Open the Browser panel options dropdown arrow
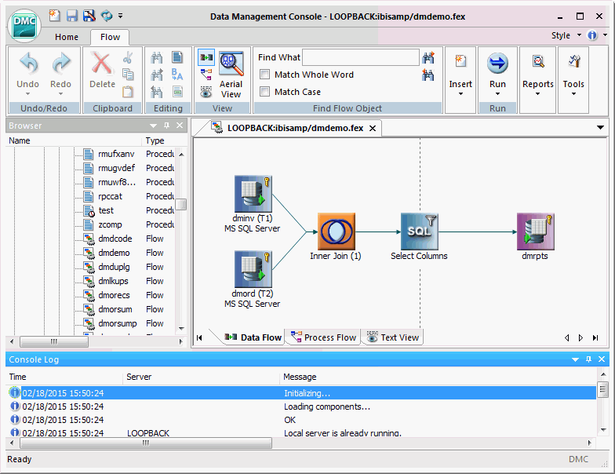This screenshot has height=474, width=615. pyautogui.click(x=154, y=126)
